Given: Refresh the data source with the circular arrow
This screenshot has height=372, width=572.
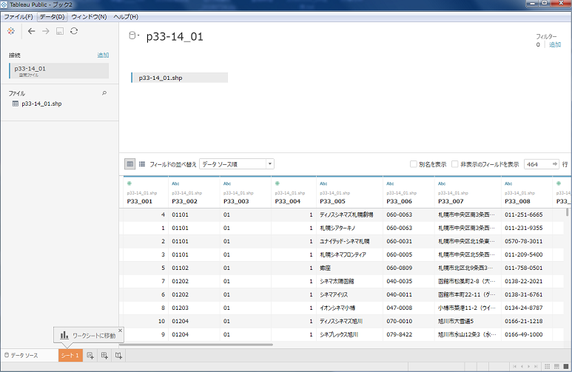Looking at the screenshot, I should tap(74, 31).
